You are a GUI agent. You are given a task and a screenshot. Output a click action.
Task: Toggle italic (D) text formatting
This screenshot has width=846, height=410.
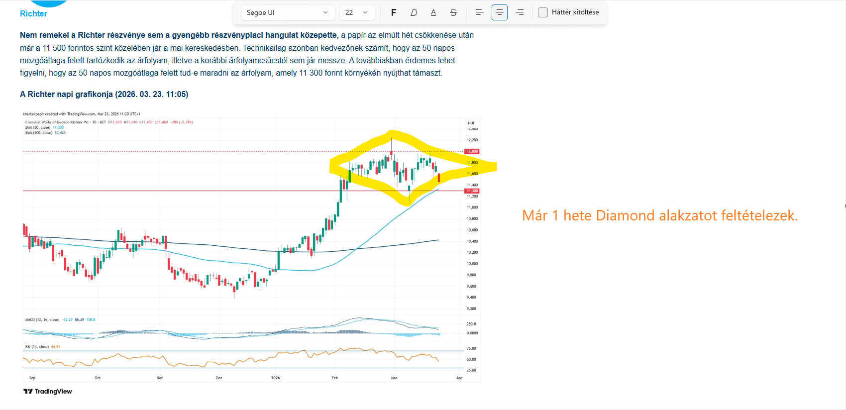(414, 12)
